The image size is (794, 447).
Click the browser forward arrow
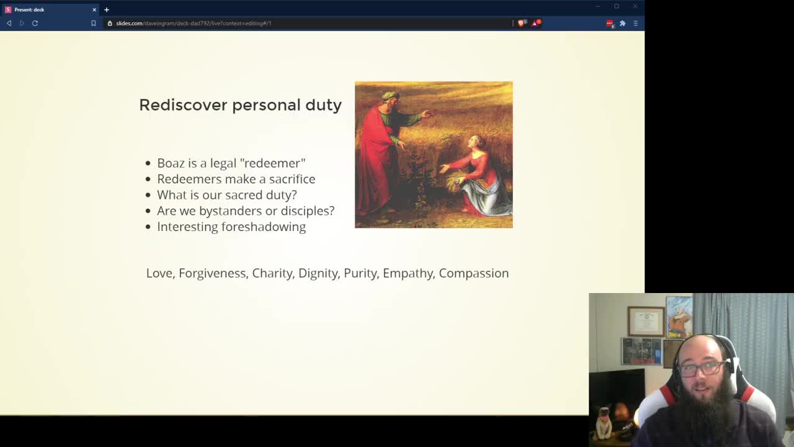coord(22,23)
